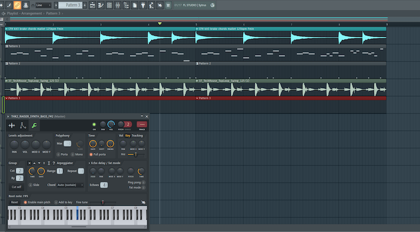This screenshot has height=232, width=420.
Task: Open the envelope instrument settings tab
Action: [23, 126]
